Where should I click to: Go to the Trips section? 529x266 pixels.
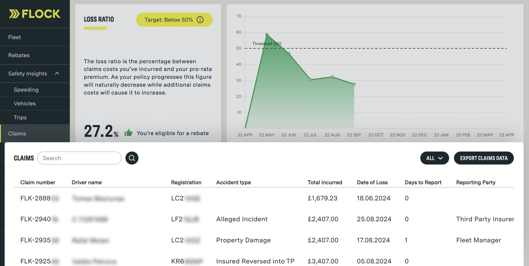20,117
